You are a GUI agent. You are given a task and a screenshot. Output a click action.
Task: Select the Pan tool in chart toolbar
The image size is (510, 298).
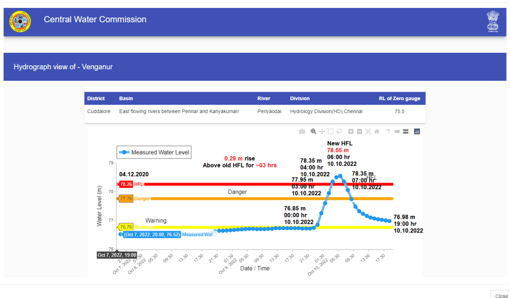[x=322, y=132]
